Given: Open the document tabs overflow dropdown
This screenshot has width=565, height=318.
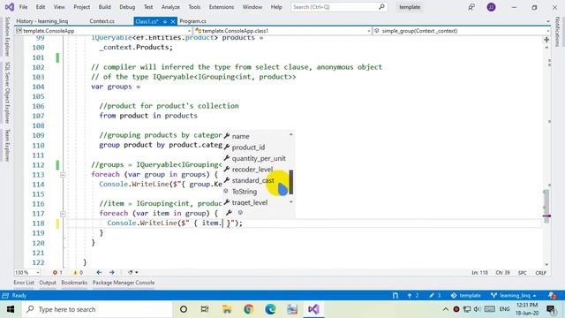Looking at the screenshot, I should click(547, 21).
